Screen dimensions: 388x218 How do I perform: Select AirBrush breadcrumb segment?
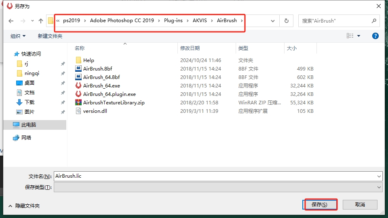[x=227, y=21]
